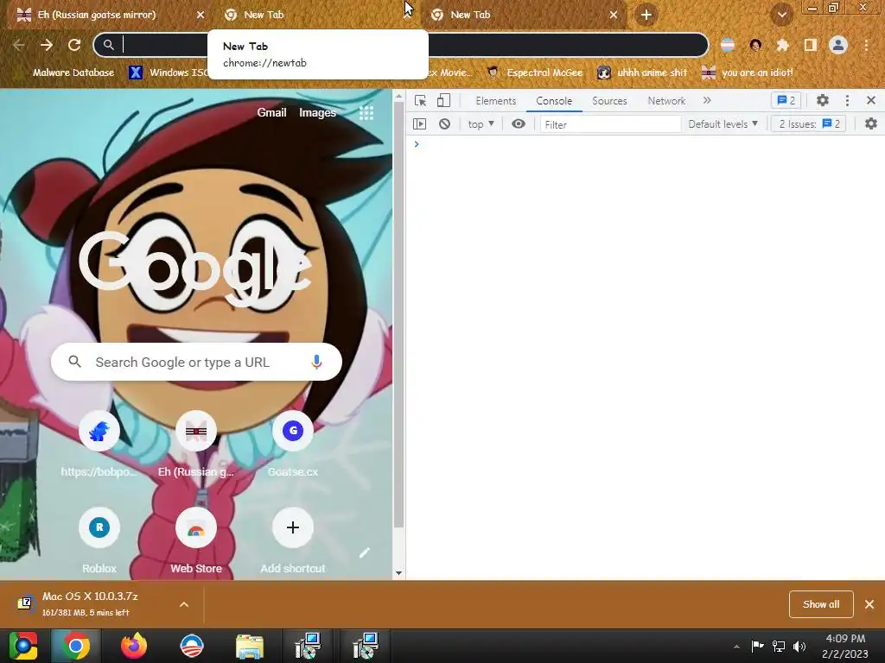Open the Espectral McGee bookmark
This screenshot has width=885, height=663.
(535, 73)
